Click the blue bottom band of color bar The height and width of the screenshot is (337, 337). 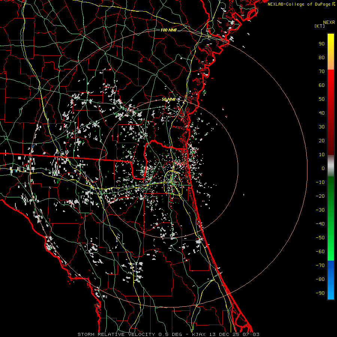tap(331, 280)
